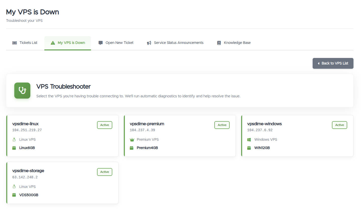
Task: Click the package icon beside Linux6GB
Action: click(x=14, y=148)
